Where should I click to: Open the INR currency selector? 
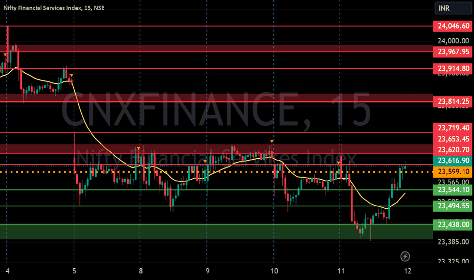pyautogui.click(x=453, y=8)
